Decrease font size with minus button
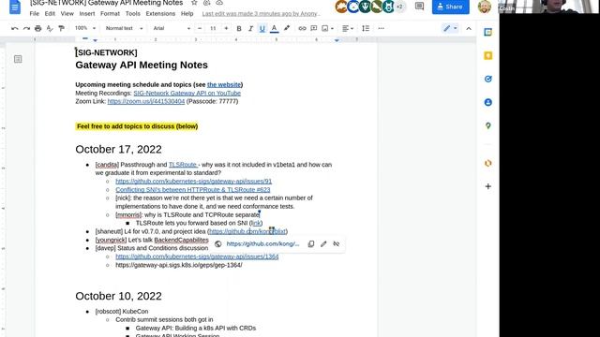The image size is (600, 337). click(x=200, y=28)
